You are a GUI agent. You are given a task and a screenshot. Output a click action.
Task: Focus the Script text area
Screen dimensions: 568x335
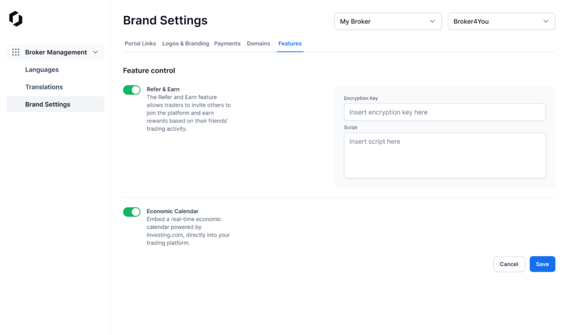444,155
